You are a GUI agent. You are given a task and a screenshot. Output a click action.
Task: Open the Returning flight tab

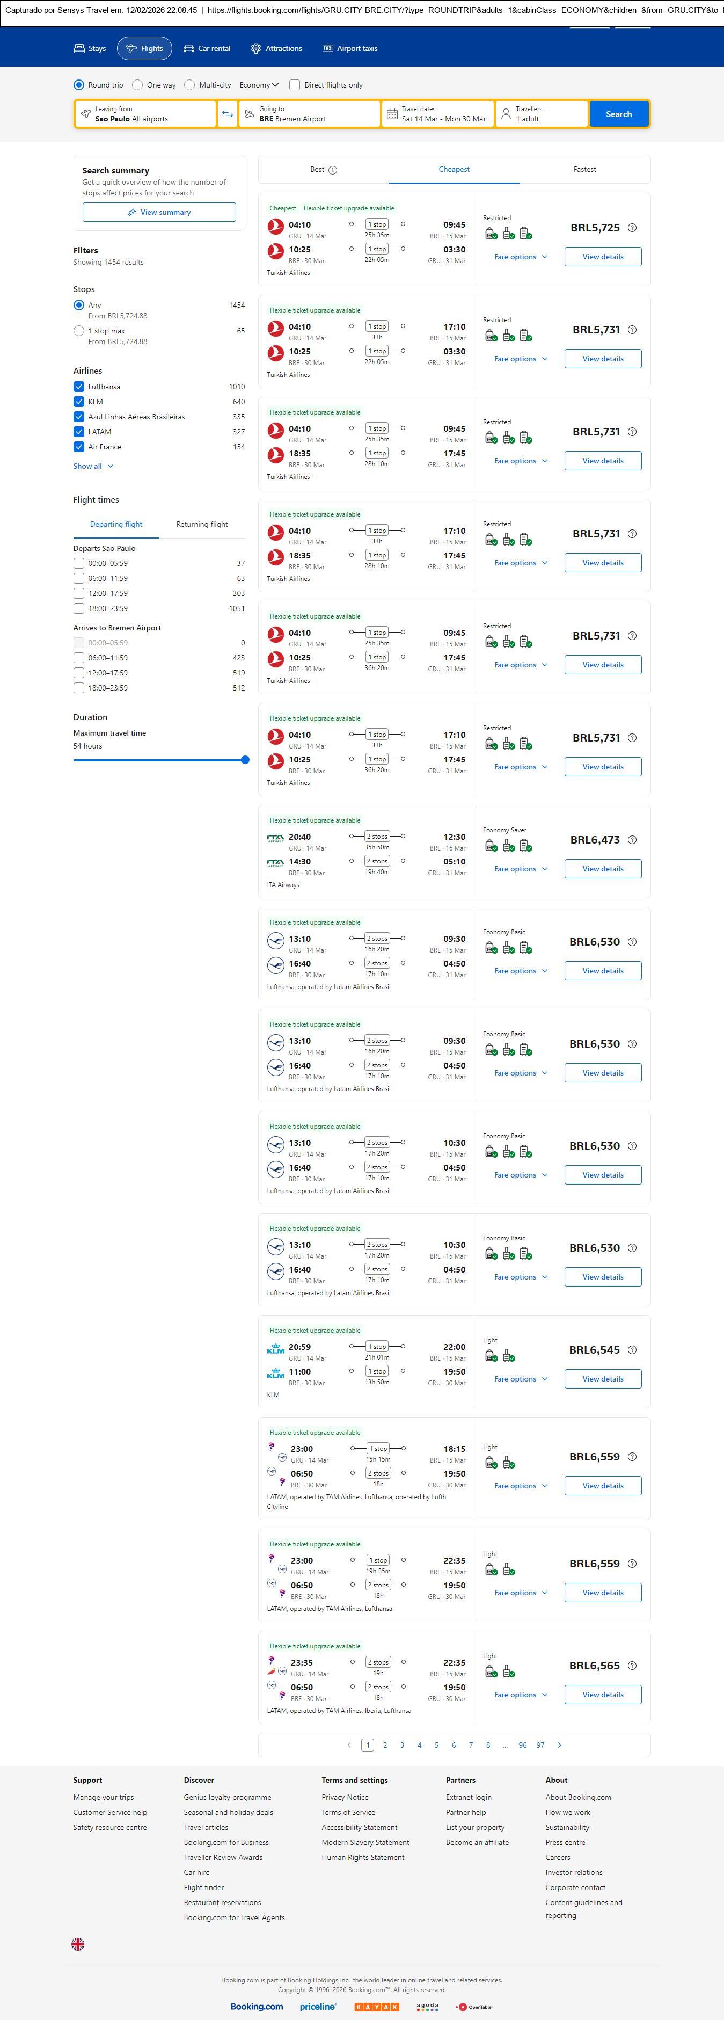point(202,524)
